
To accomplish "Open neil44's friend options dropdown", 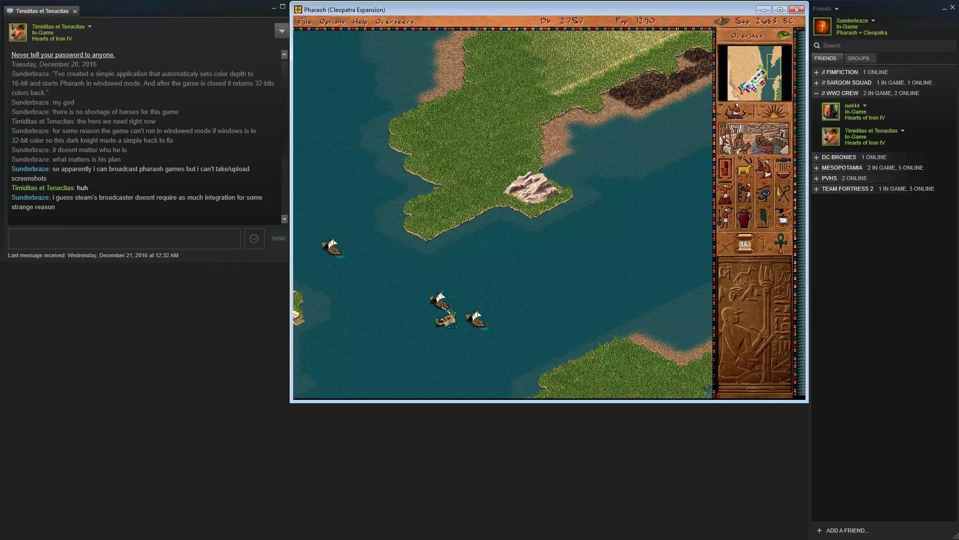I will coord(864,106).
